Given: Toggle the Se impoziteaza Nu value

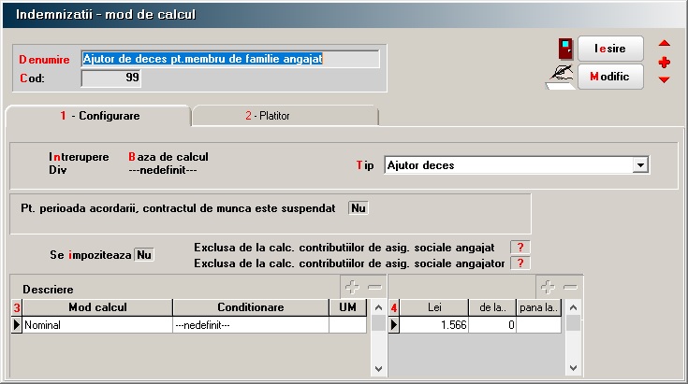Looking at the screenshot, I should click(x=144, y=255).
